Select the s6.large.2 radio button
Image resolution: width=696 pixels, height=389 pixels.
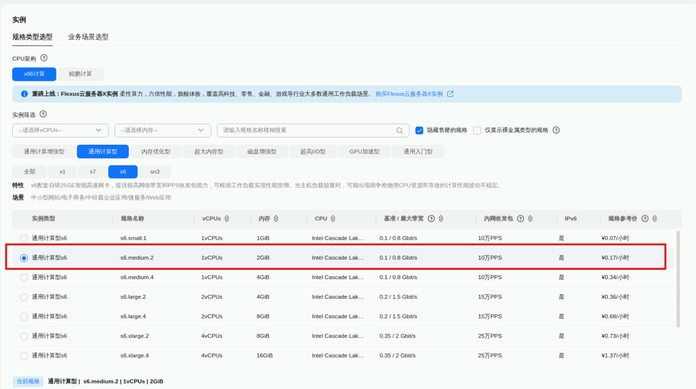24,297
